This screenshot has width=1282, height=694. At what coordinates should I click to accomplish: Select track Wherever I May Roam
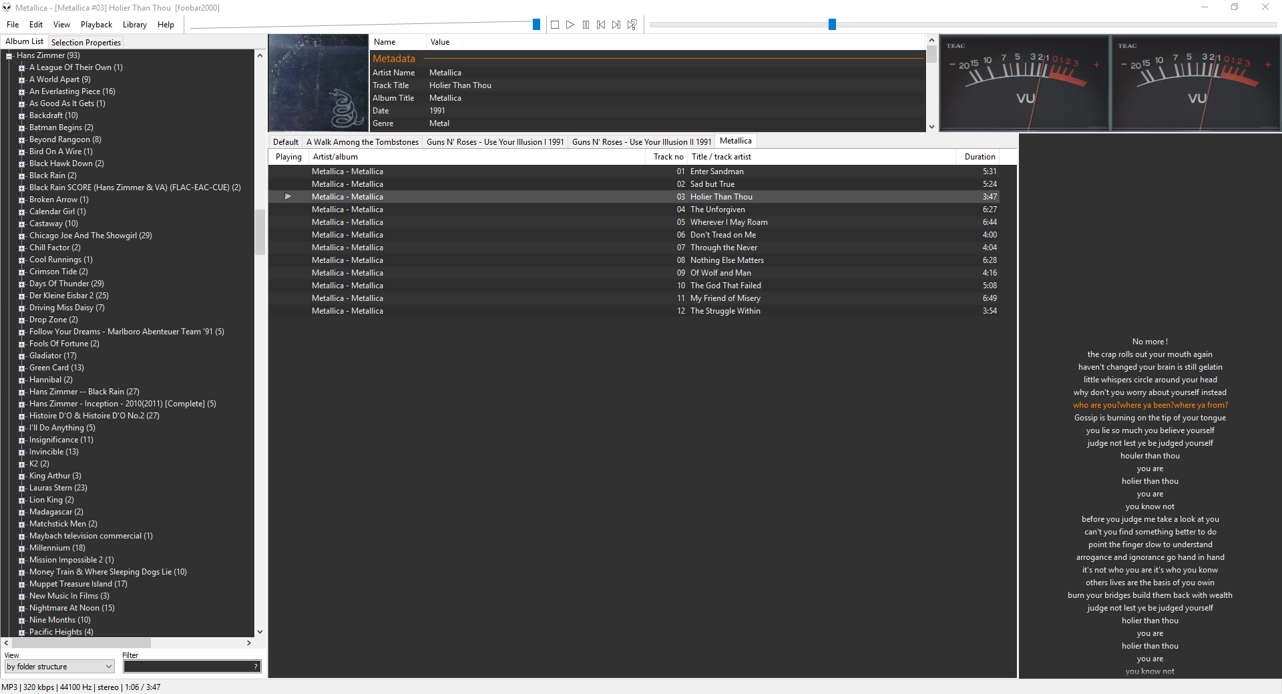tap(634, 222)
